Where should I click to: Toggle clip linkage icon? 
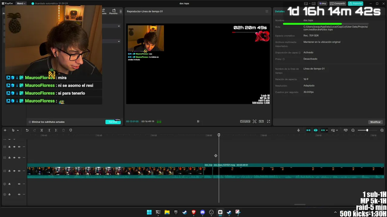click(x=323, y=130)
